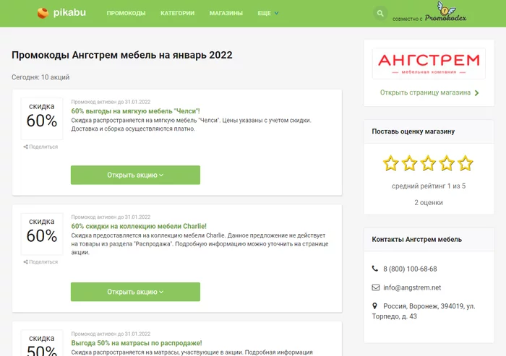Click the Ангстрем store logo
The width and height of the screenshot is (506, 356).
[x=429, y=64]
